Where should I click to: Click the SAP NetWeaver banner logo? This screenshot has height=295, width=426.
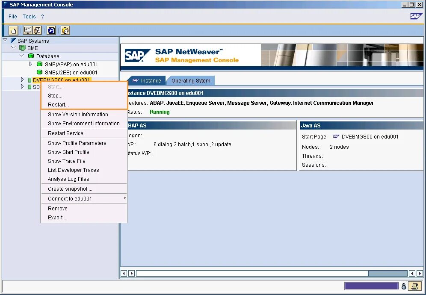pyautogui.click(x=137, y=56)
